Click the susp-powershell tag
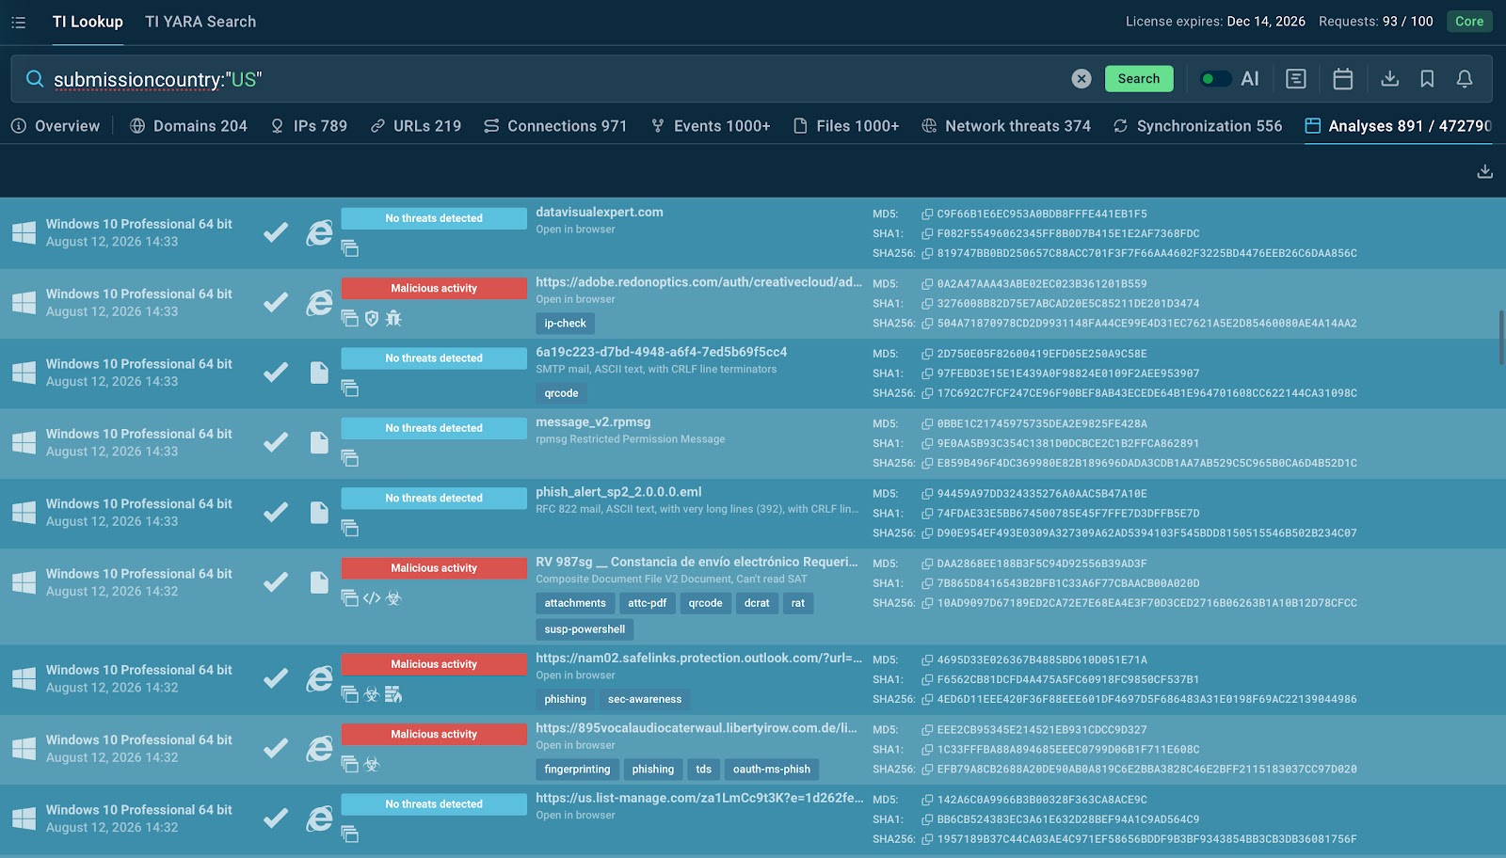This screenshot has width=1506, height=858. tap(585, 629)
